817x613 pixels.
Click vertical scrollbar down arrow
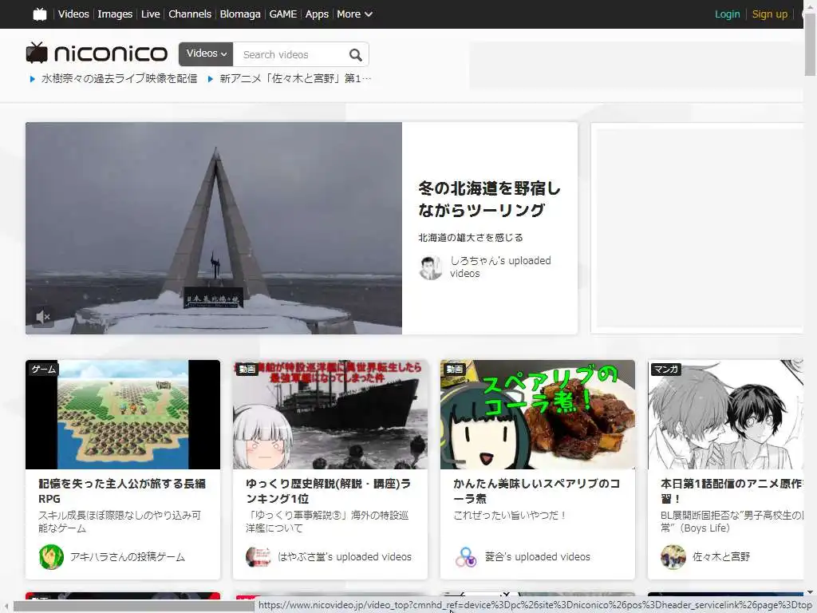click(811, 593)
